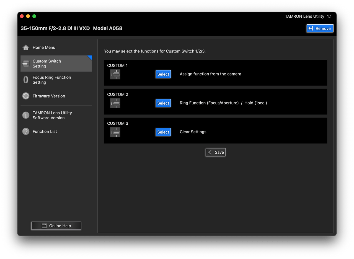Maximize the window with the green button
The image size is (354, 259).
(x=34, y=16)
